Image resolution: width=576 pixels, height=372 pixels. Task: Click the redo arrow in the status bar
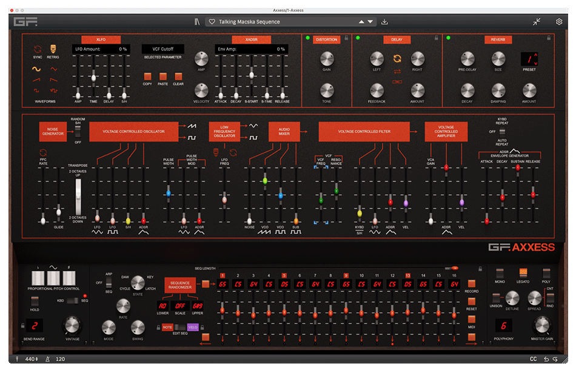pyautogui.click(x=555, y=359)
